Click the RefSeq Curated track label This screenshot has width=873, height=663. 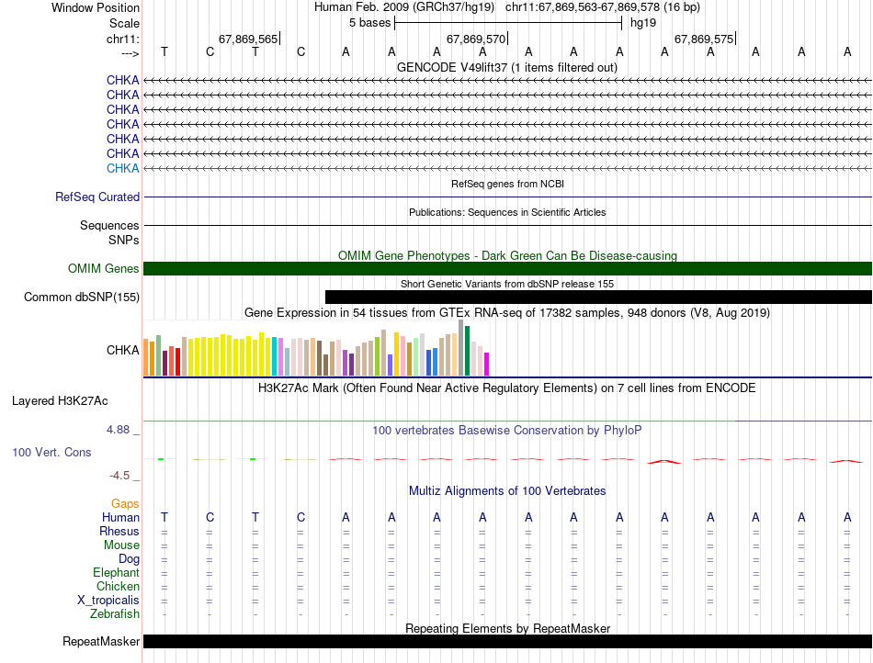[x=97, y=197]
